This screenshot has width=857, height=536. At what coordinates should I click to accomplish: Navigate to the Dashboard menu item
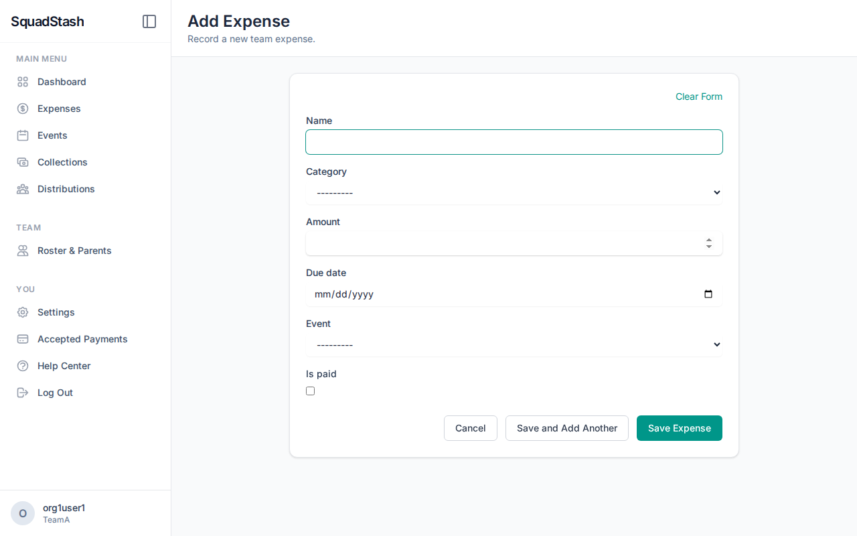(62, 81)
